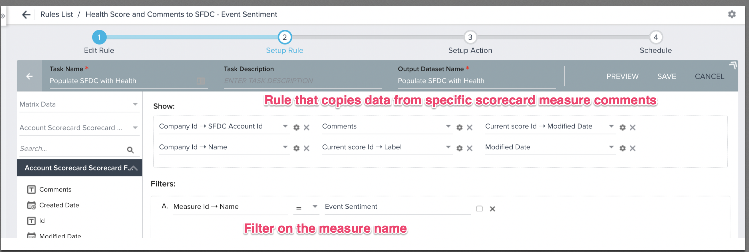This screenshot has height=252, width=749.
Task: Click the Event Sentiment filter value field
Action: [x=398, y=207]
